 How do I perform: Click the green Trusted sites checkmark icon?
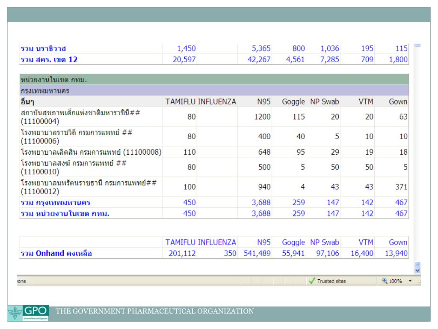coord(312,281)
